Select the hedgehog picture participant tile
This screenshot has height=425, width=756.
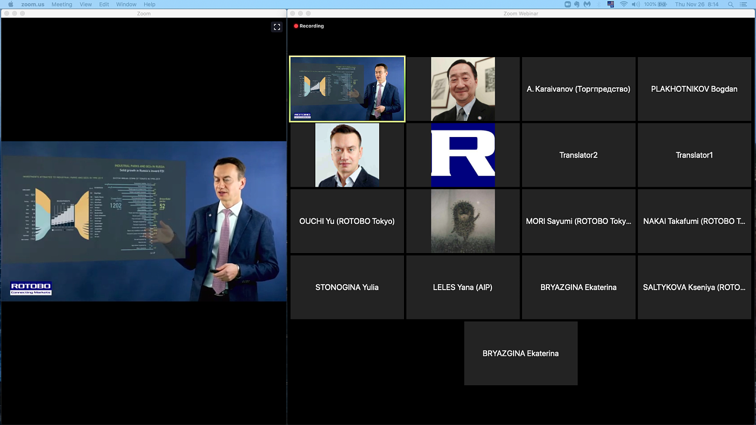(463, 221)
